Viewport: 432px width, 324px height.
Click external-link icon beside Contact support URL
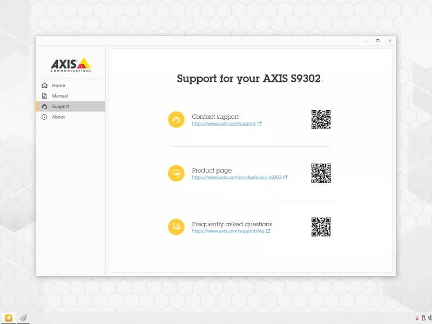[x=260, y=124]
